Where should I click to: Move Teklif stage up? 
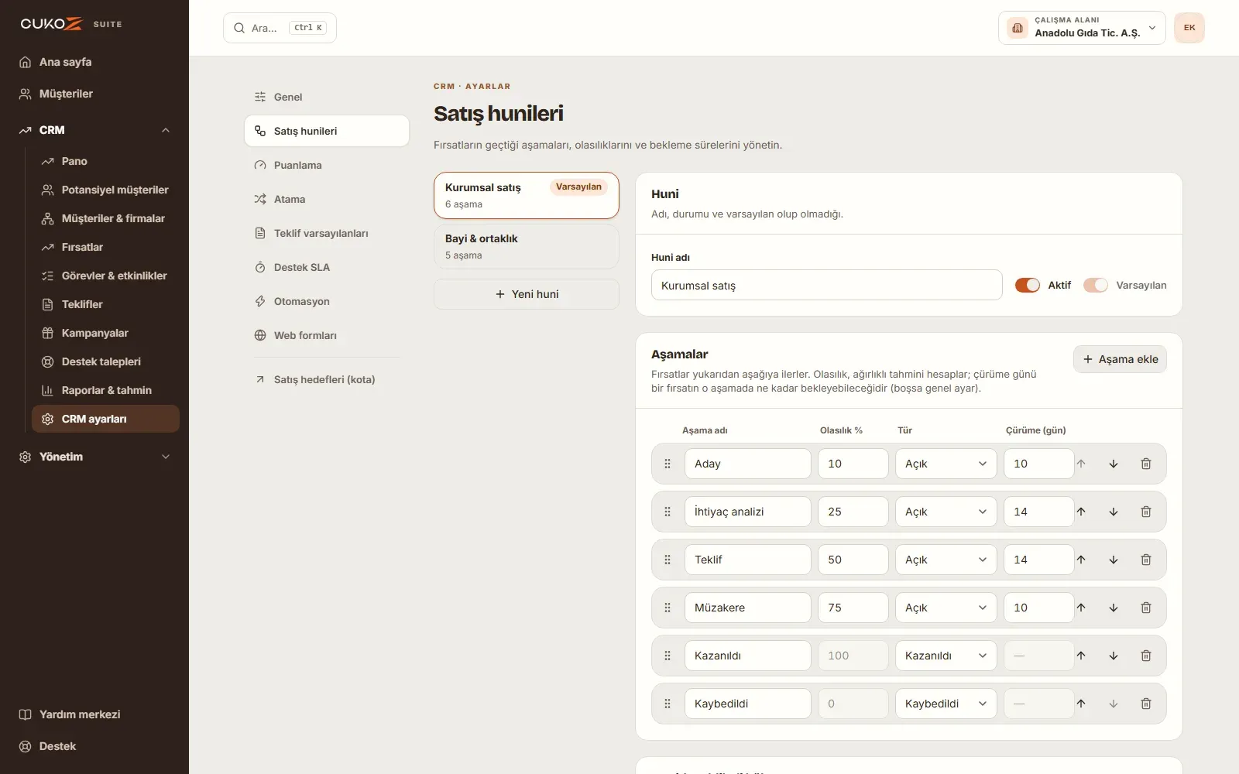point(1081,560)
